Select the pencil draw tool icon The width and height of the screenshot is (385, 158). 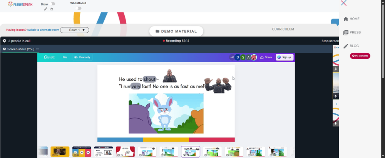click(x=46, y=9)
